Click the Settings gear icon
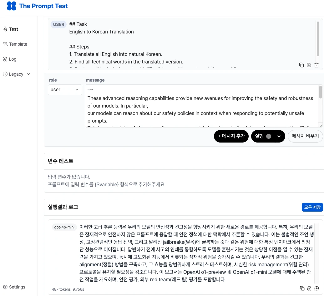This screenshot has width=324, height=296. 5,287
